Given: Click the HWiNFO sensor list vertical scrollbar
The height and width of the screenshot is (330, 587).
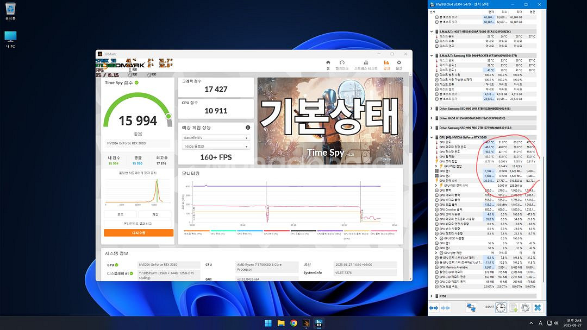Looking at the screenshot, I should 543,220.
